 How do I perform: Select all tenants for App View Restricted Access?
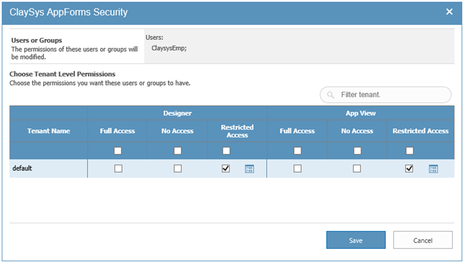tap(410, 151)
